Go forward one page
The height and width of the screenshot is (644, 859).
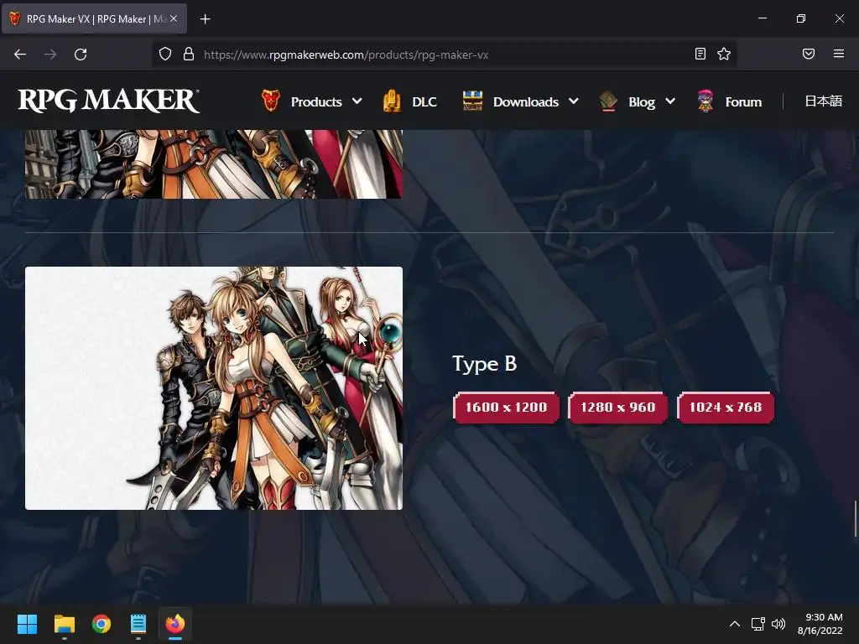50,55
